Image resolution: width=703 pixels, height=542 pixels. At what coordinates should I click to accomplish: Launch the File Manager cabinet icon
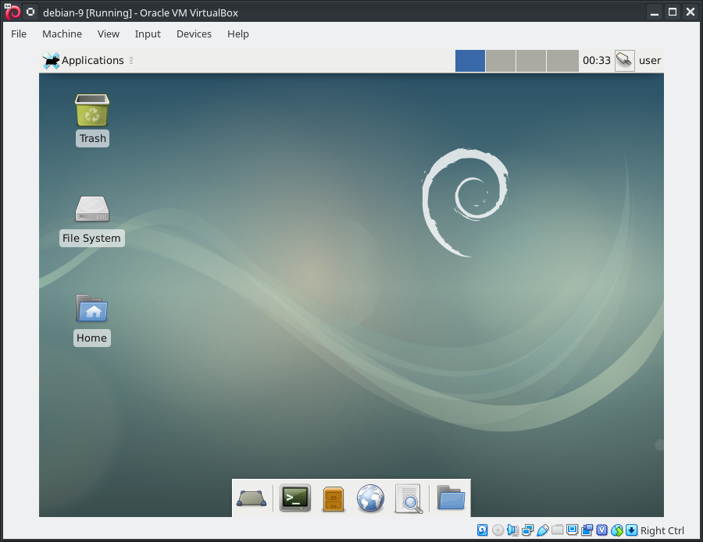pos(334,498)
